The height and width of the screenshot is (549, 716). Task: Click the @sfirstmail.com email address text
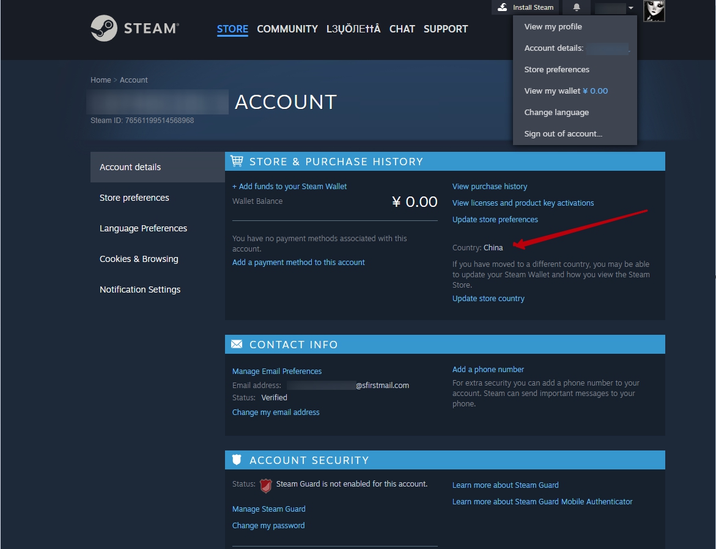382,386
